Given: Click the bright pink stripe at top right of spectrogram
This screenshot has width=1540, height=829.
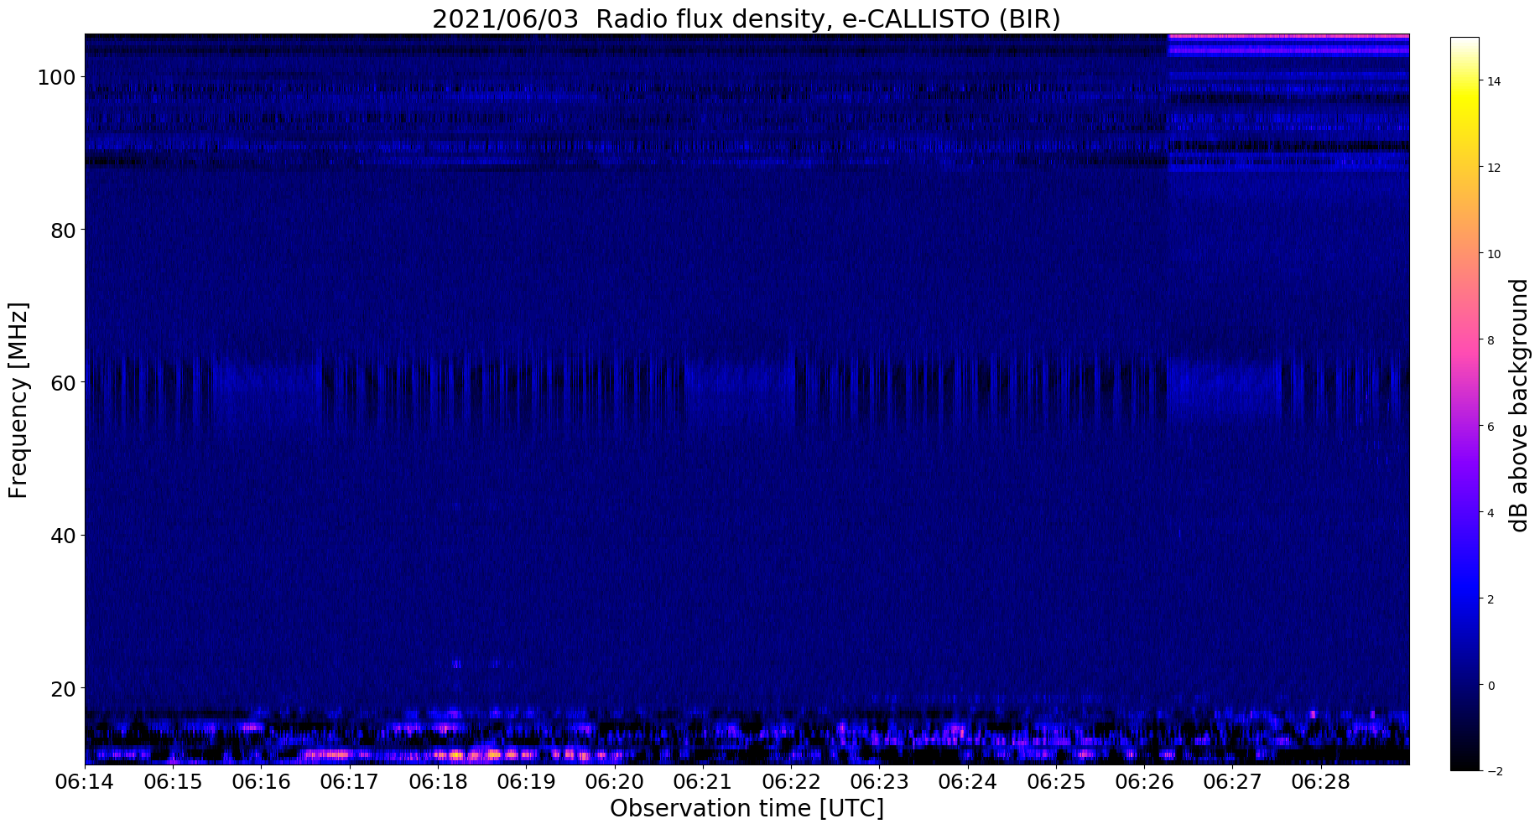Looking at the screenshot, I should [x=1288, y=36].
